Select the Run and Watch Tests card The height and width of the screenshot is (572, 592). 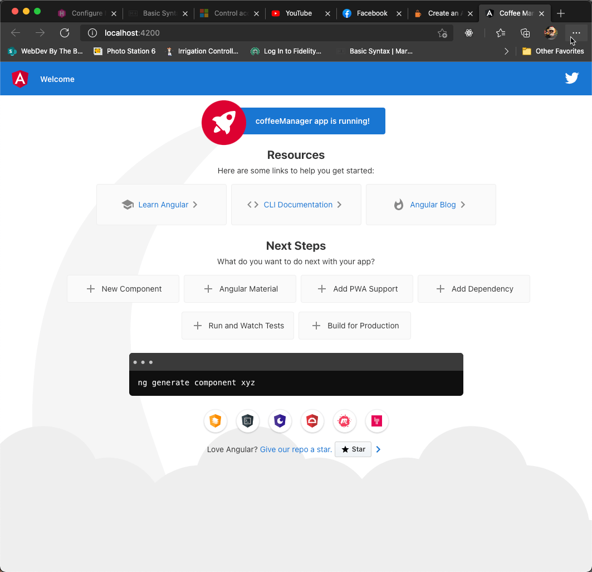(x=237, y=326)
